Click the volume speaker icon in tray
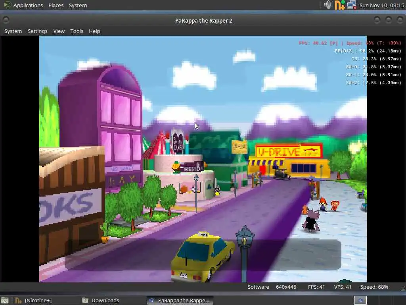The image size is (406, 305). pos(327,5)
